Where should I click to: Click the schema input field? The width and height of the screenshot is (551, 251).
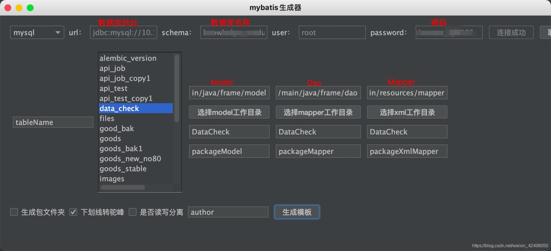[234, 32]
